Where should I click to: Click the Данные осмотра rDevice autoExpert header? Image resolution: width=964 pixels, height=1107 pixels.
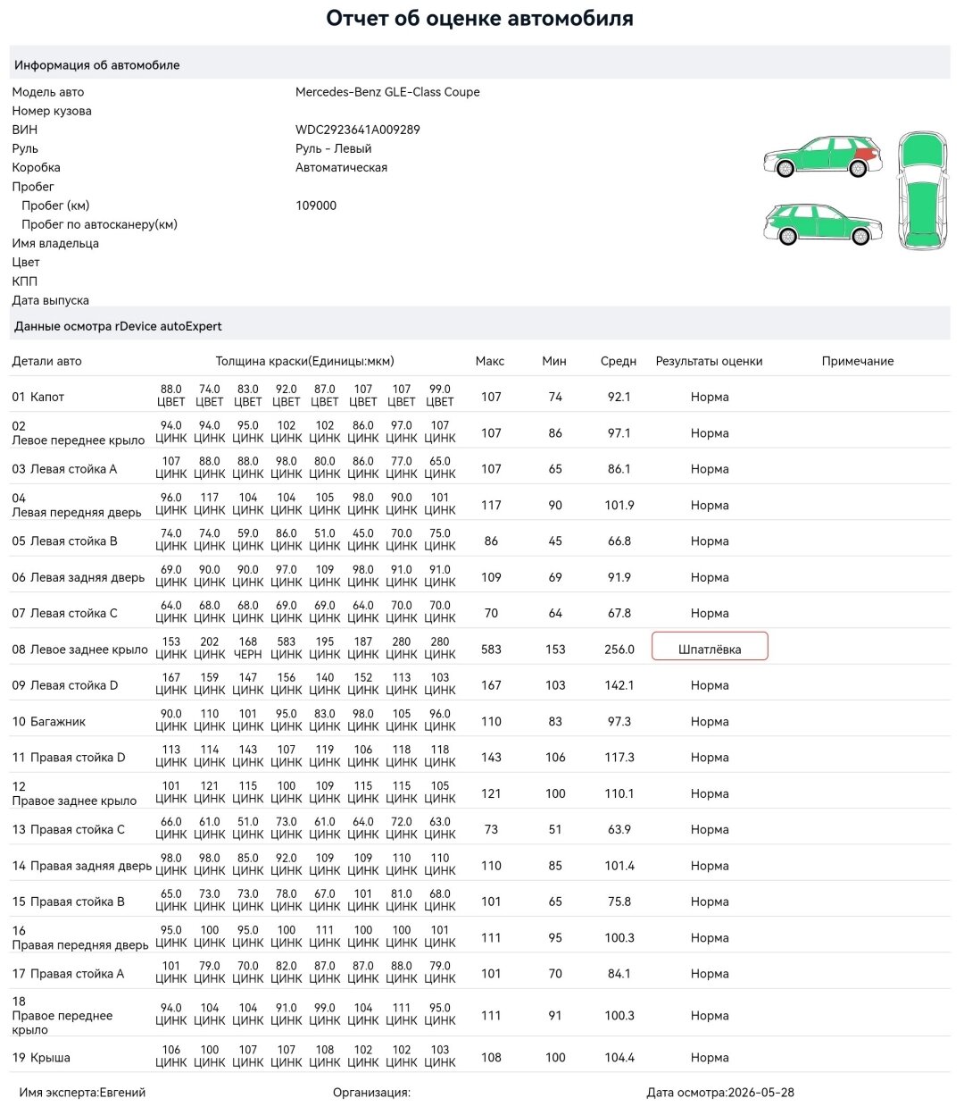coord(118,326)
